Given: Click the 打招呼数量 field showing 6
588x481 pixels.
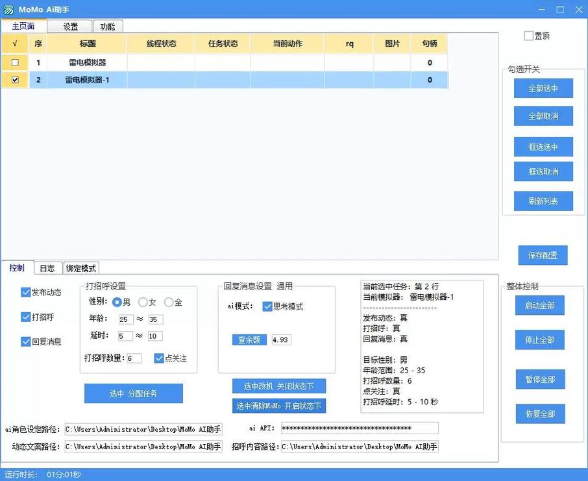Looking at the screenshot, I should [134, 358].
